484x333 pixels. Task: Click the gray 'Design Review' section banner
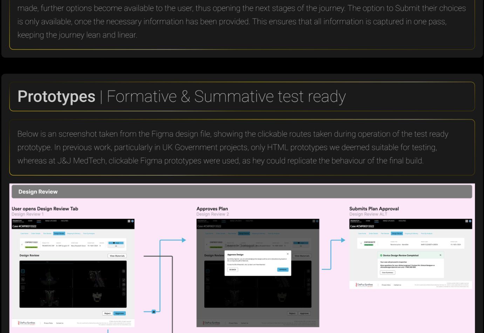point(242,192)
